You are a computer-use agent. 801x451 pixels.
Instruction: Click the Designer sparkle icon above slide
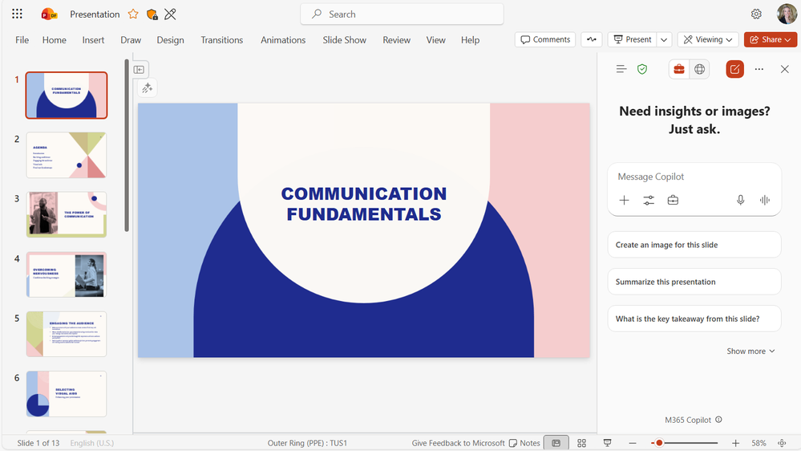[147, 89]
